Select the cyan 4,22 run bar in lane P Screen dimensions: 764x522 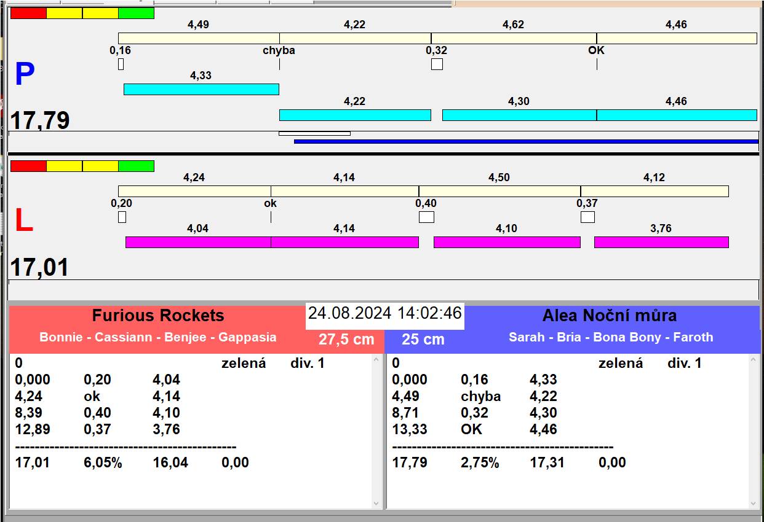[x=355, y=115]
